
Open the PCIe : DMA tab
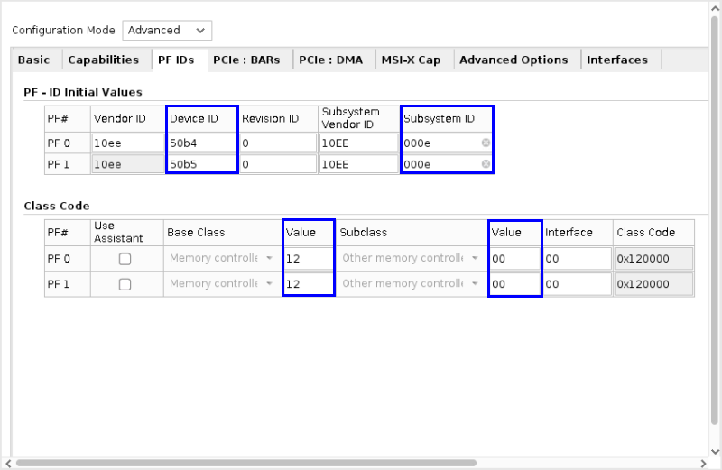coord(331,60)
